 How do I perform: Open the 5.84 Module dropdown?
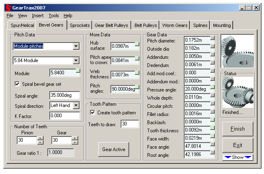click(x=76, y=60)
